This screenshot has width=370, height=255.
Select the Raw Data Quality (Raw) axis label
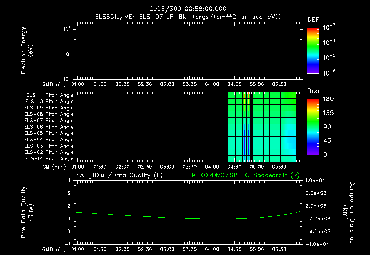point(27,212)
